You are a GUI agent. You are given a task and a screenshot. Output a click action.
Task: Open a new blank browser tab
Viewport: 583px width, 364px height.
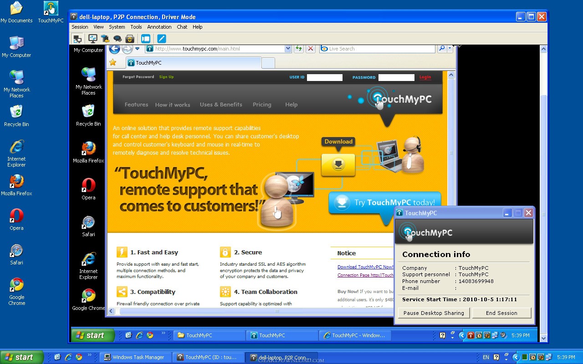tap(268, 63)
